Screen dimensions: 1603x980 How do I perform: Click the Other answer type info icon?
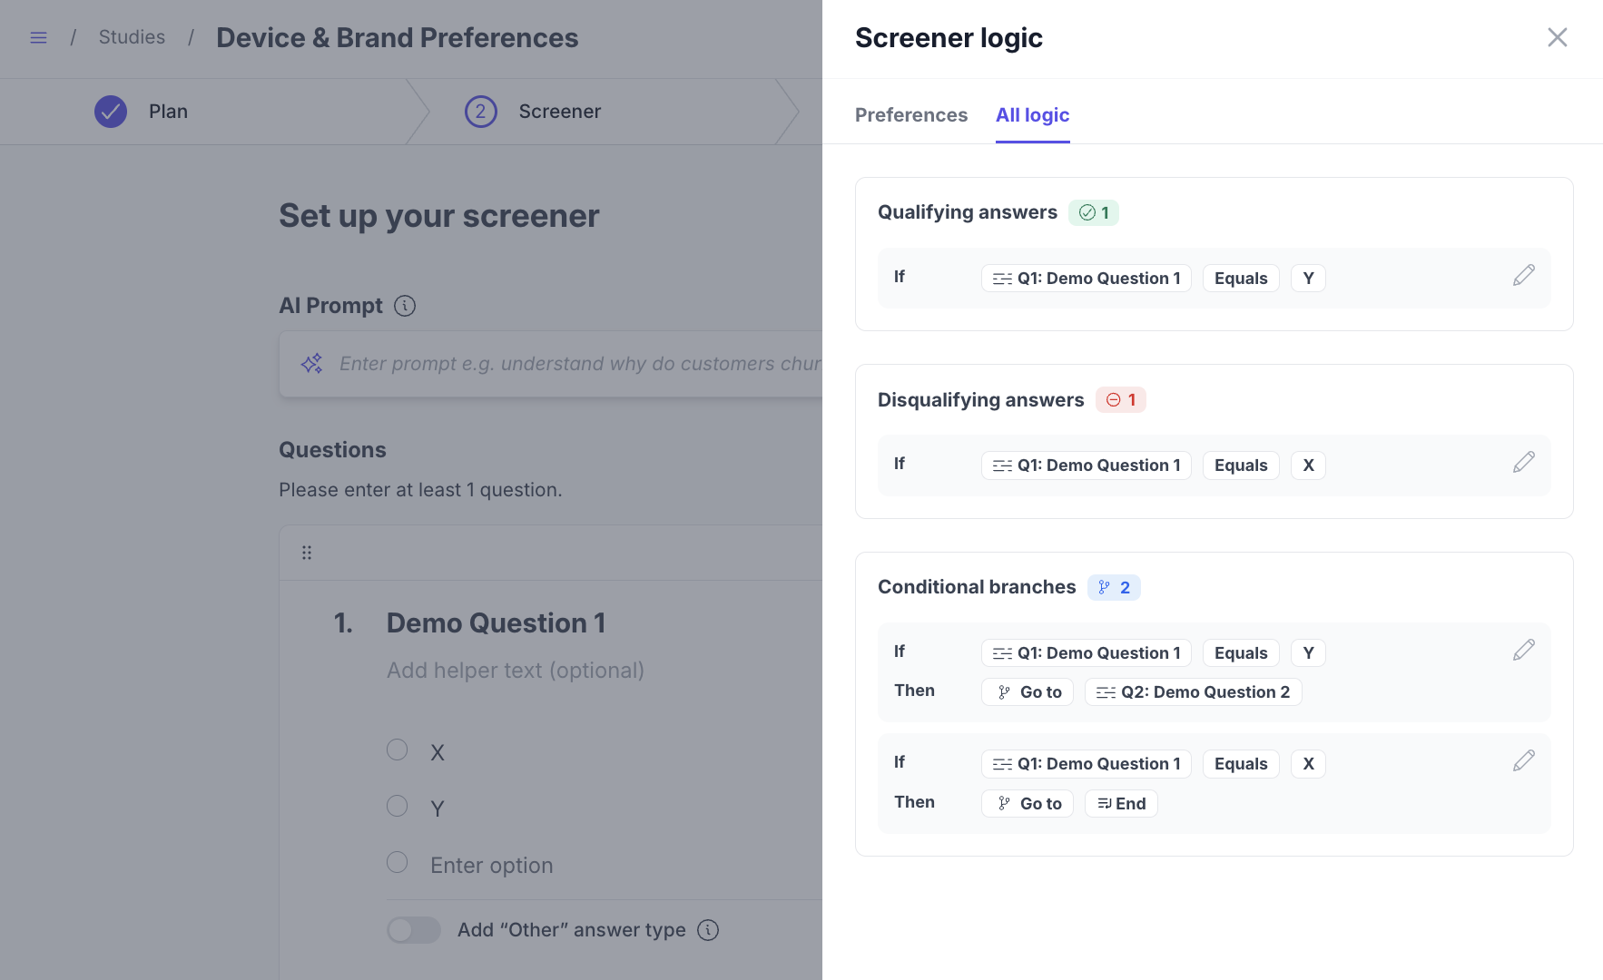point(708,930)
